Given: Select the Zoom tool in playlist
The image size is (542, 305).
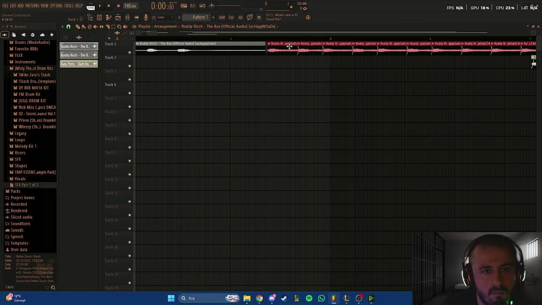Looking at the screenshot, I should pyautogui.click(x=119, y=27).
